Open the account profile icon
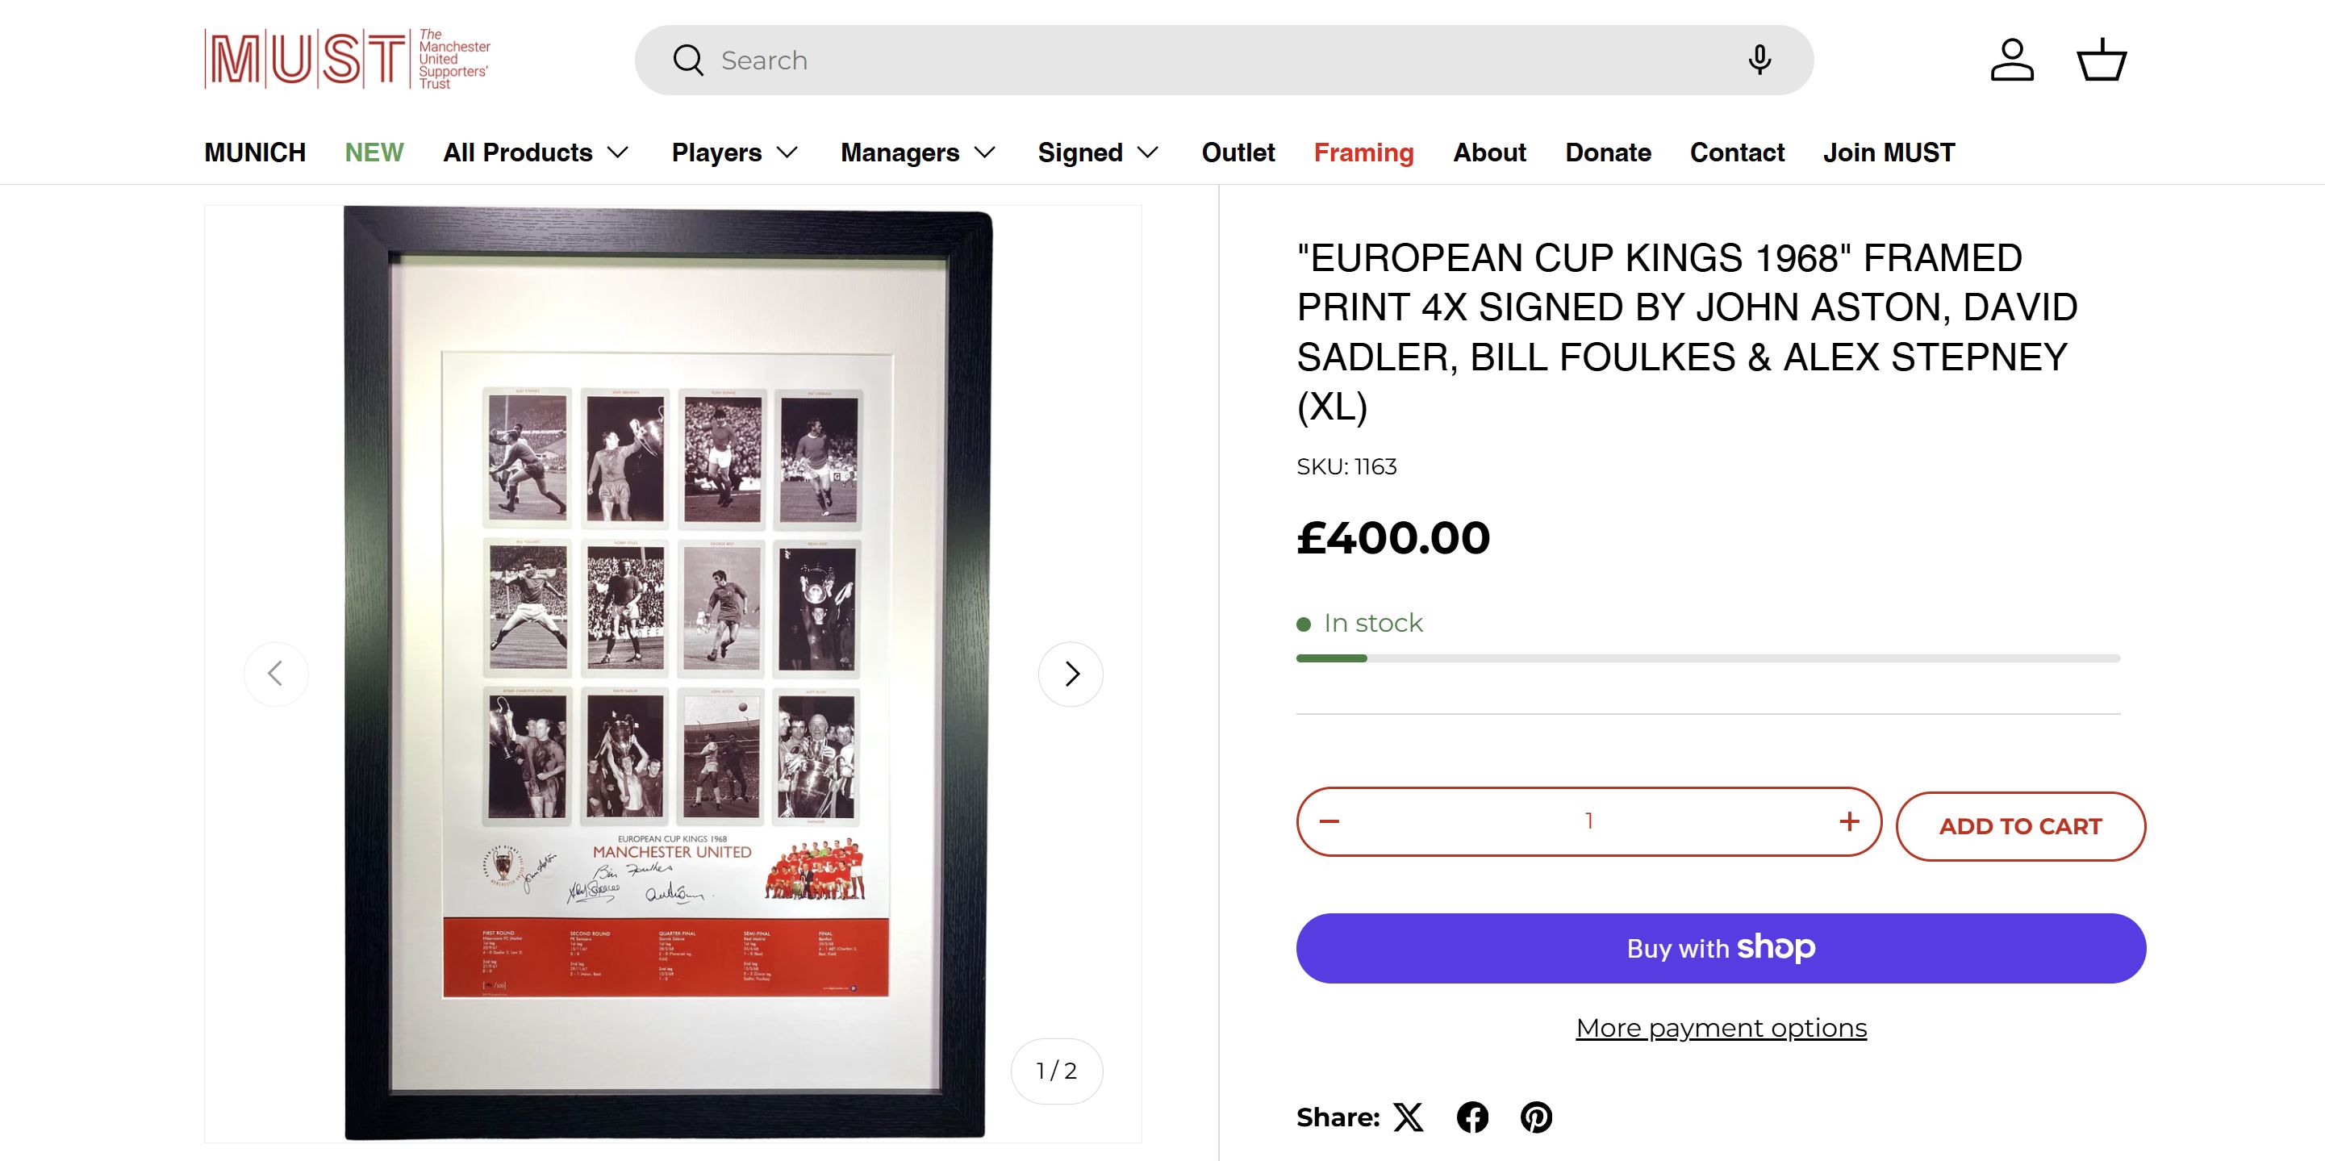 pos(2012,61)
